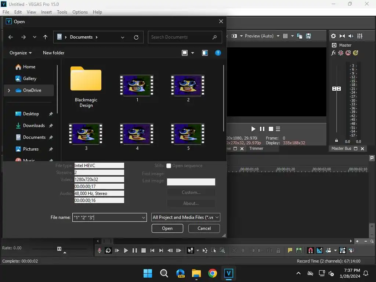Open Master Bus audio properties gear
The width and height of the screenshot is (376, 282).
click(333, 36)
